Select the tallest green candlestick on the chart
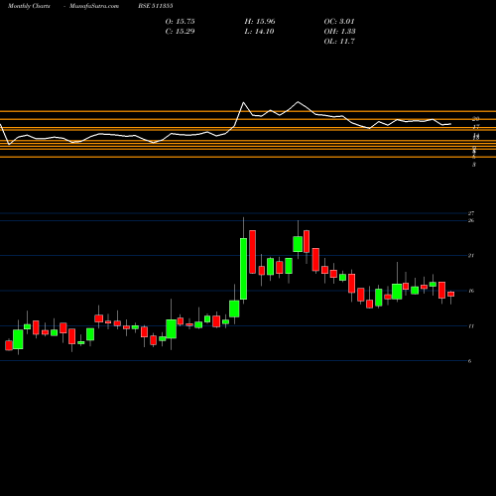Image resolution: width=496 pixels, height=496 pixels. coord(243,269)
